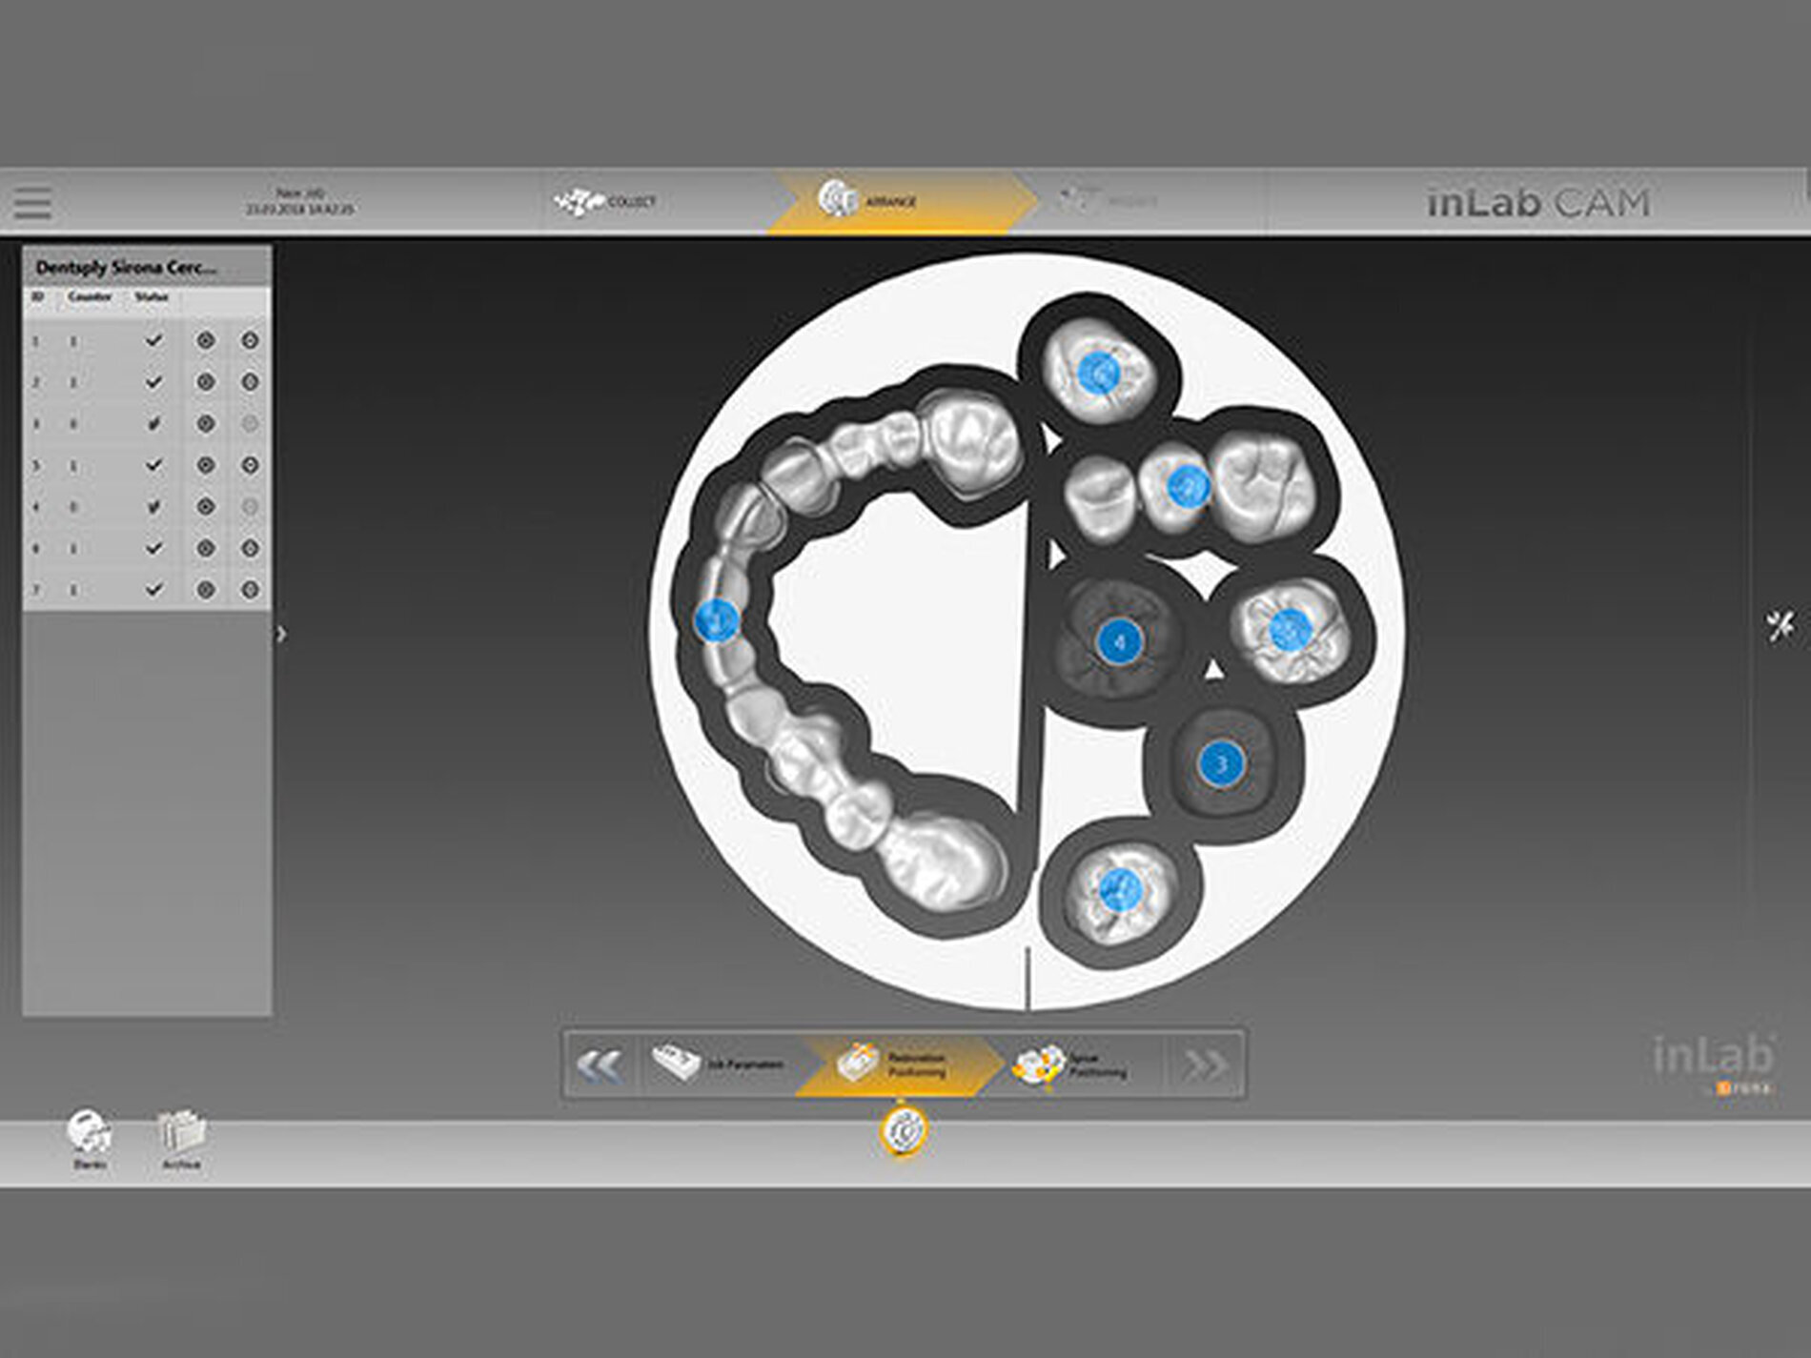Expand the left panel with the chevron arrow
This screenshot has width=1811, height=1358.
pos(279,632)
